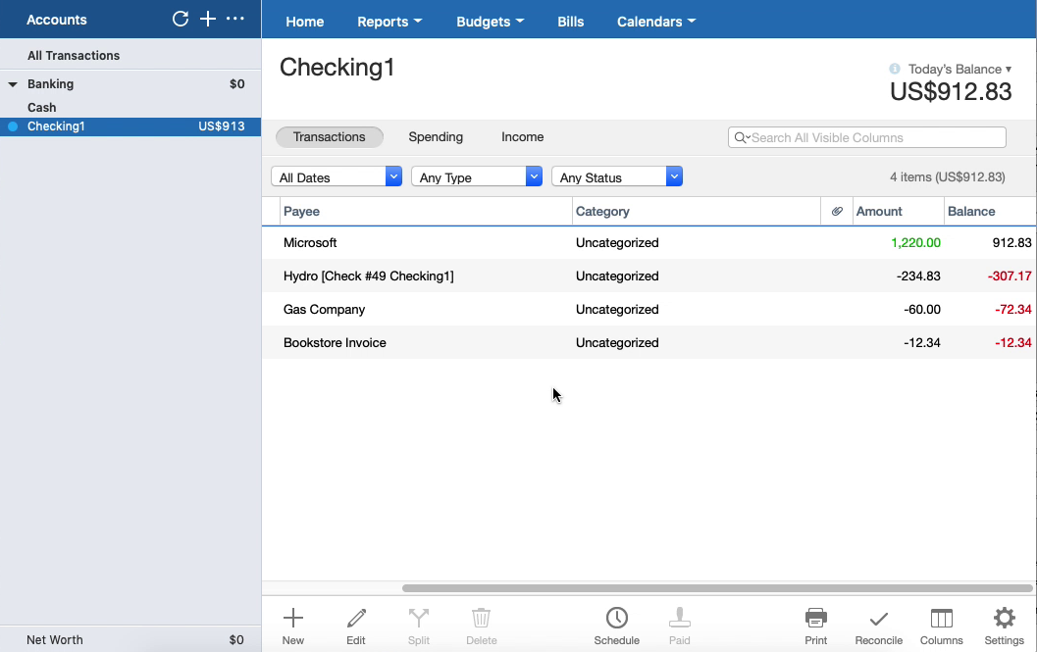This screenshot has width=1037, height=652.
Task: Open the accounts ellipsis menu
Action: pyautogui.click(x=234, y=18)
